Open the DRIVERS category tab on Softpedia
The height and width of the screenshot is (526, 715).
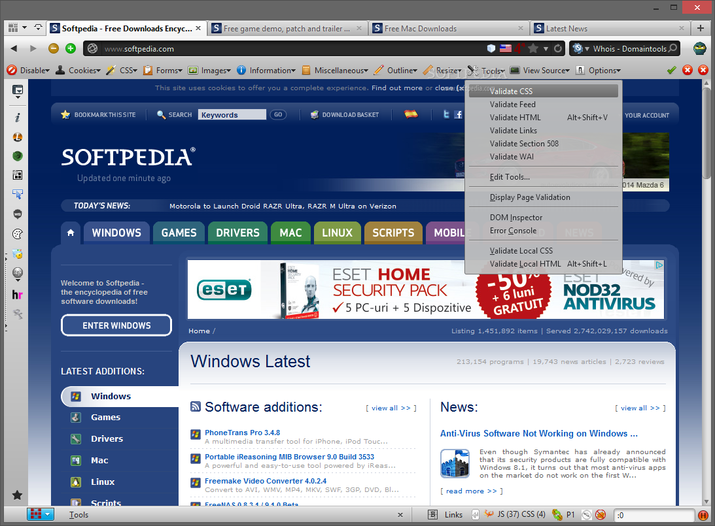[x=237, y=233]
